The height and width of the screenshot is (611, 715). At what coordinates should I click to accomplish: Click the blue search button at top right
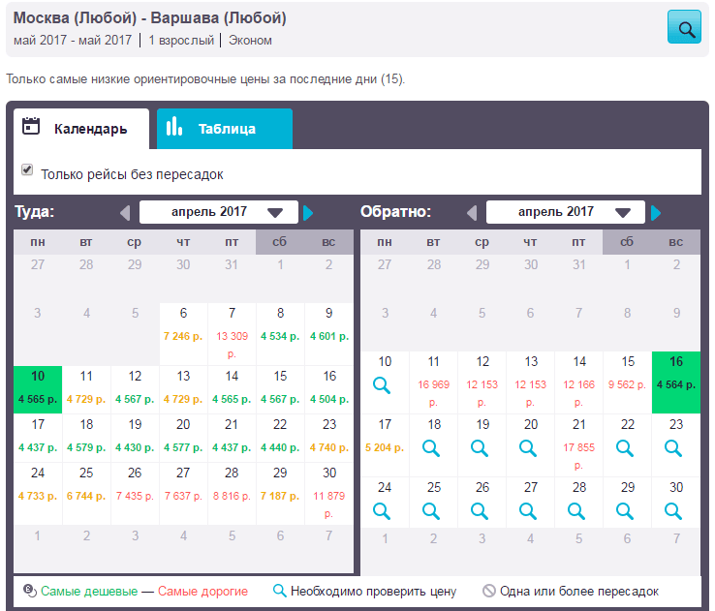(684, 27)
